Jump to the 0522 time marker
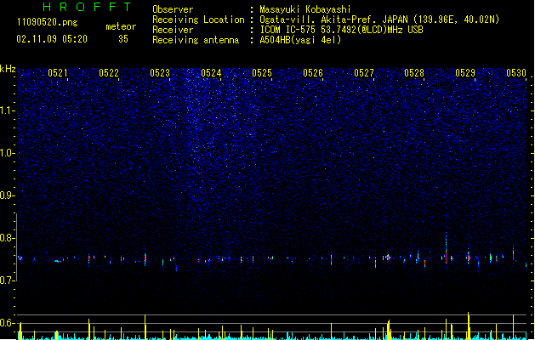Image resolution: width=535 pixels, height=340 pixels. click(109, 73)
